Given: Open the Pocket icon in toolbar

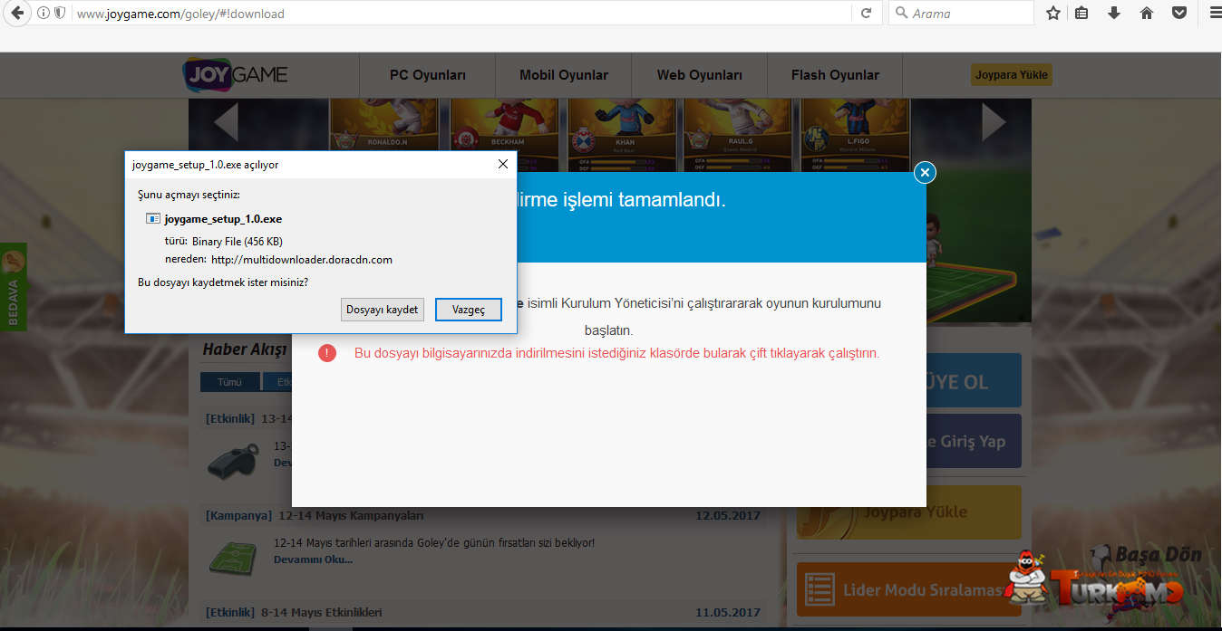Looking at the screenshot, I should coord(1179,14).
